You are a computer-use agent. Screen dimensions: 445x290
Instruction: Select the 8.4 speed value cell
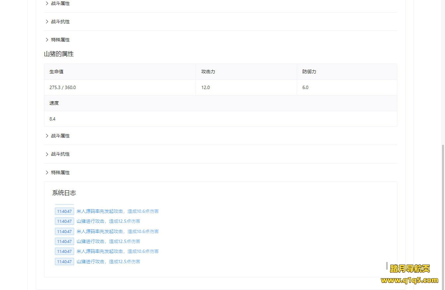[52, 119]
